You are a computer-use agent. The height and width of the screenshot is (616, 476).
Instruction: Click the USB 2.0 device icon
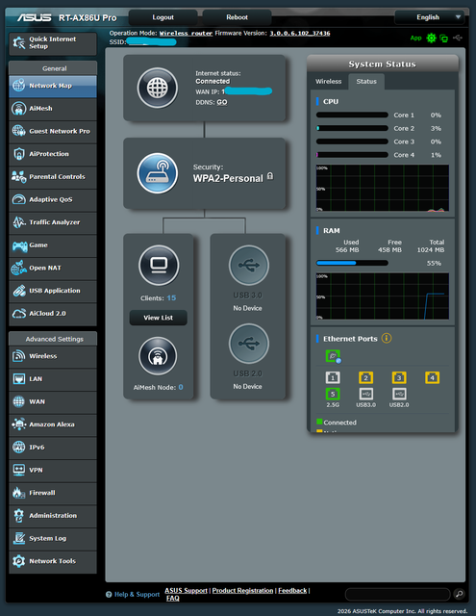click(x=249, y=344)
